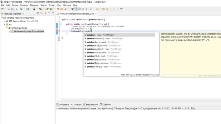Toggle Link with Editor in Package Explorer
This screenshot has height=124, width=221.
tap(41, 13)
